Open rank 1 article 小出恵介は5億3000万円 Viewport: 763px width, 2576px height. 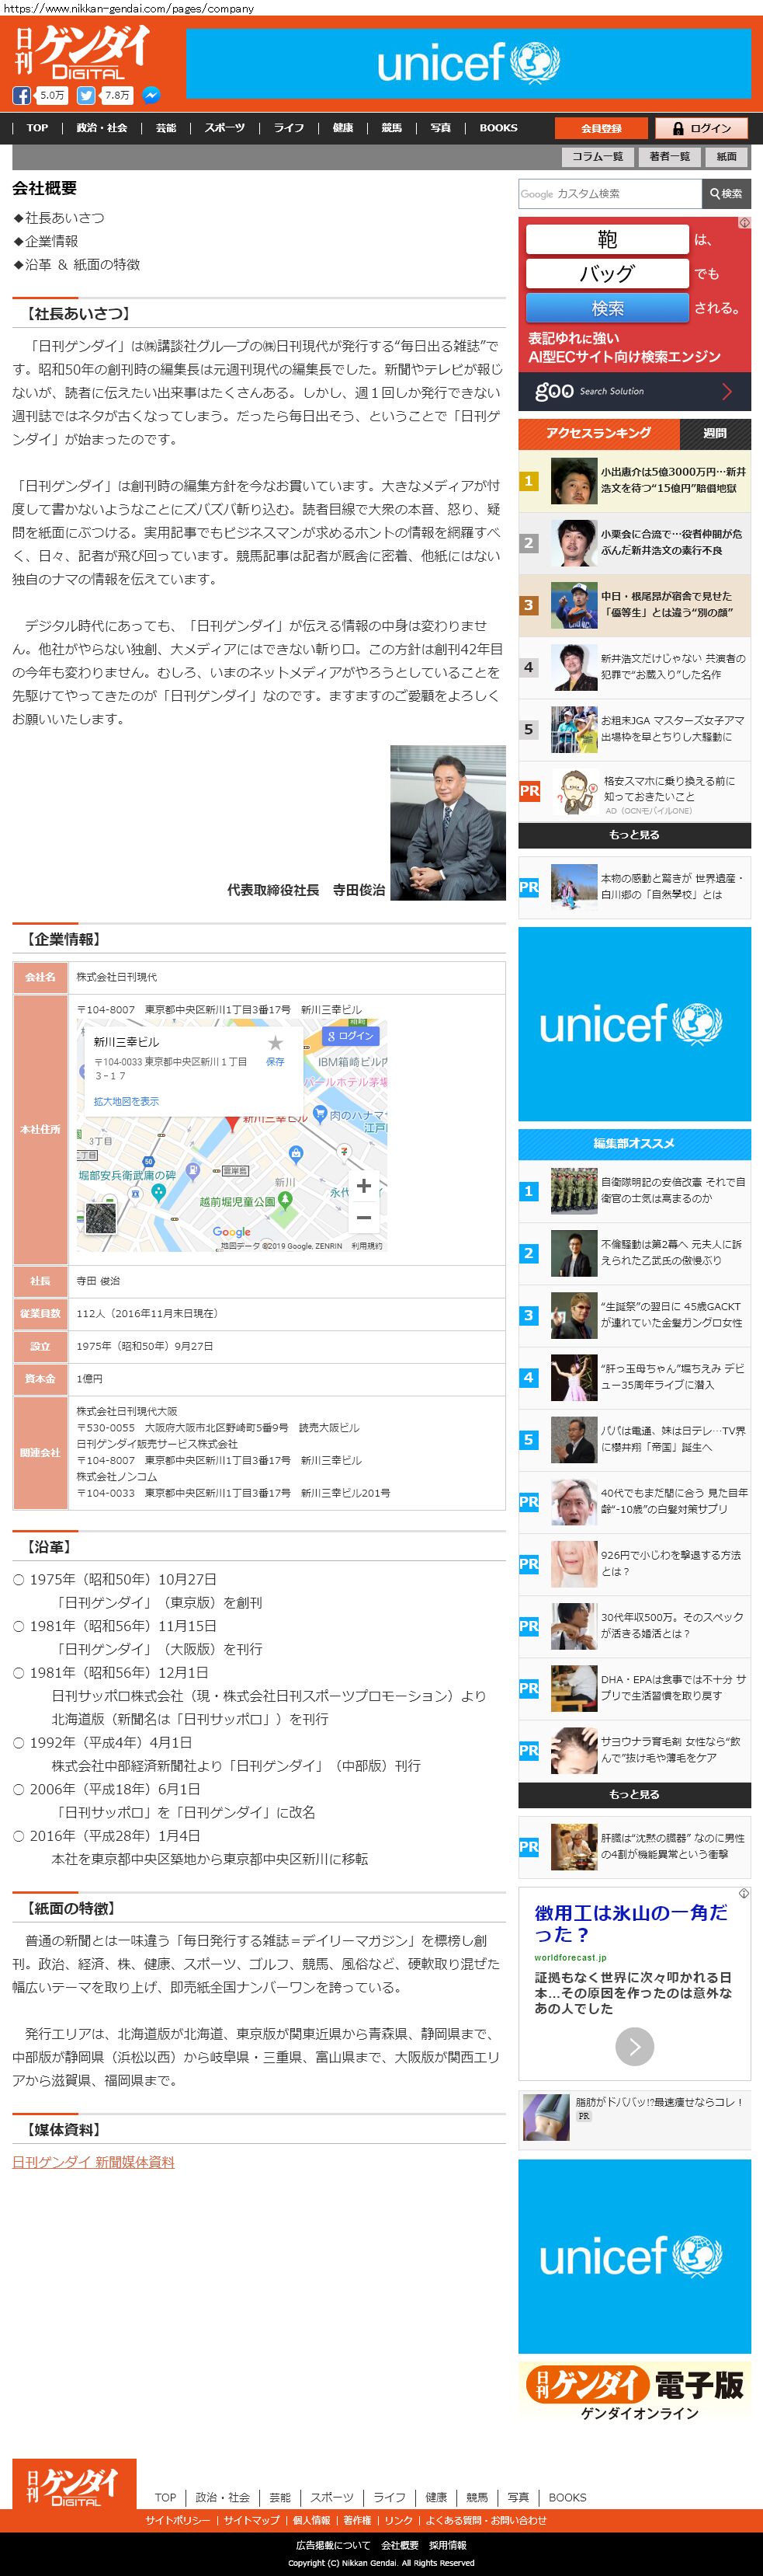pos(672,480)
